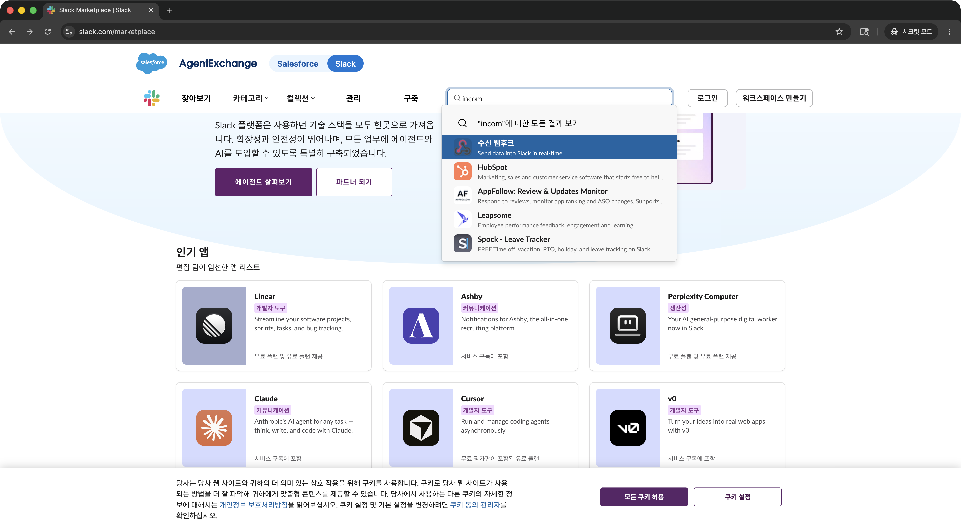Open the 찾아보기 menu item
The image size is (961, 526).
pyautogui.click(x=196, y=98)
